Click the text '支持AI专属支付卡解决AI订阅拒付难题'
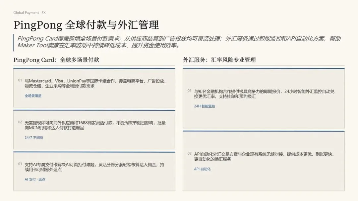This screenshot has height=201, width=358. (60, 165)
